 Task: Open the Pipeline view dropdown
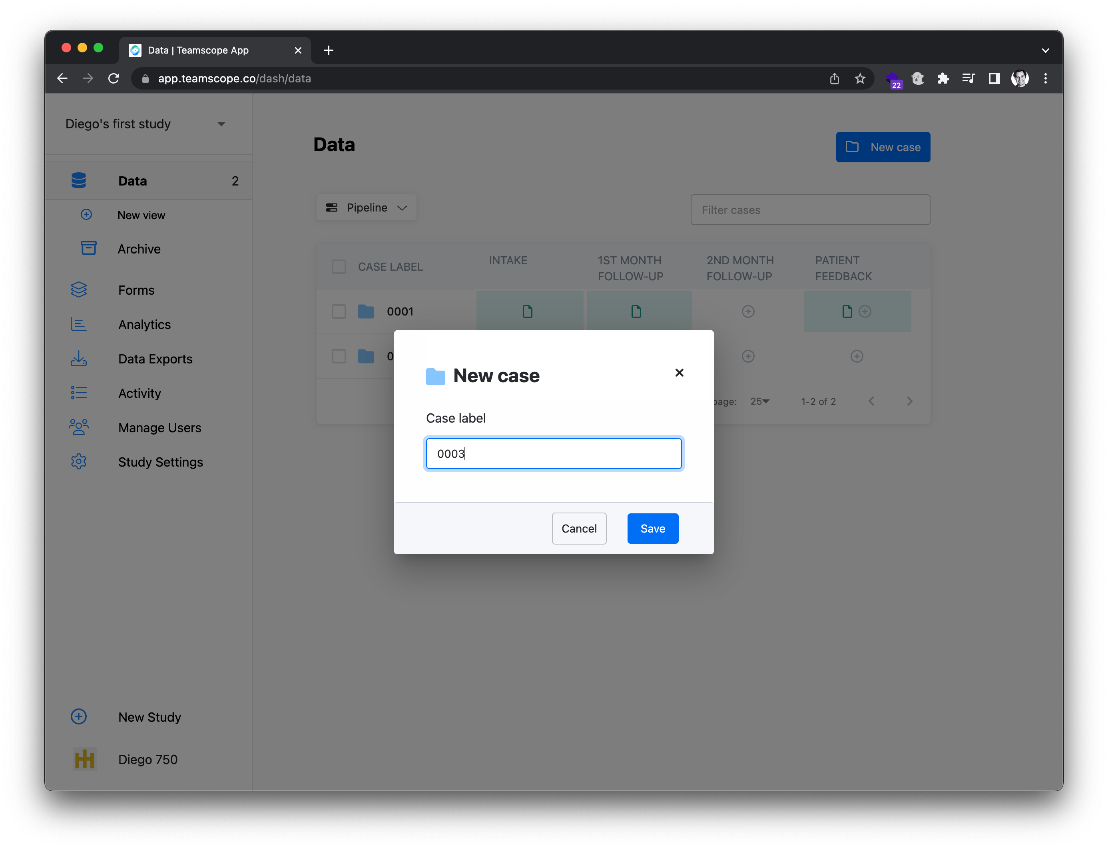pyautogui.click(x=366, y=208)
